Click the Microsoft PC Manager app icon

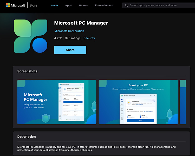pos(31,36)
